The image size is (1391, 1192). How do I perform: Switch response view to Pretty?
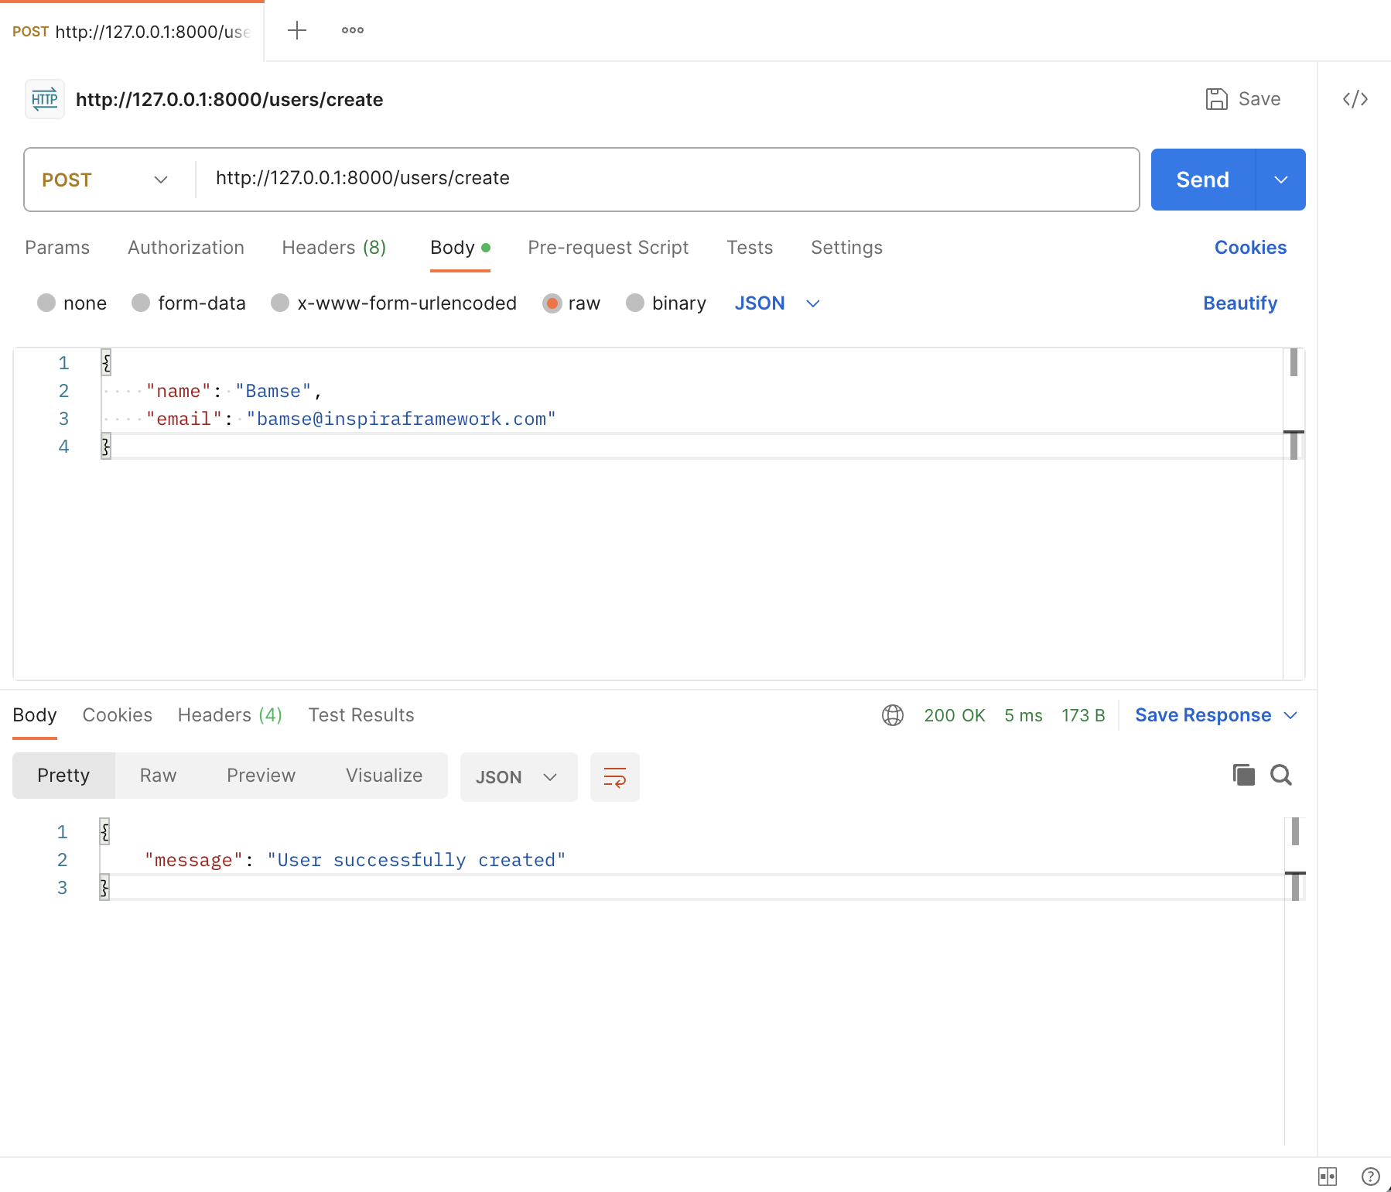click(x=63, y=776)
